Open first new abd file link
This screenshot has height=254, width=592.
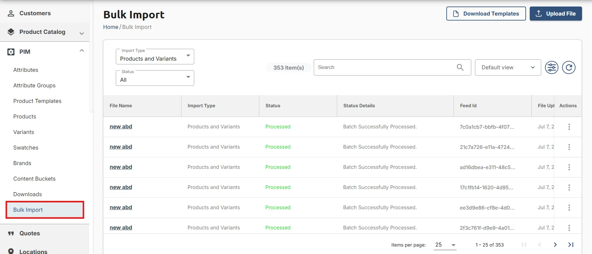[x=121, y=127]
